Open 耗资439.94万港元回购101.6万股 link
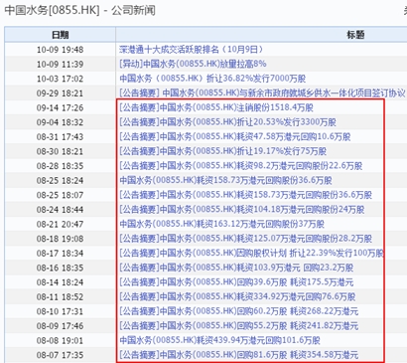This screenshot has width=407, height=363. click(219, 340)
